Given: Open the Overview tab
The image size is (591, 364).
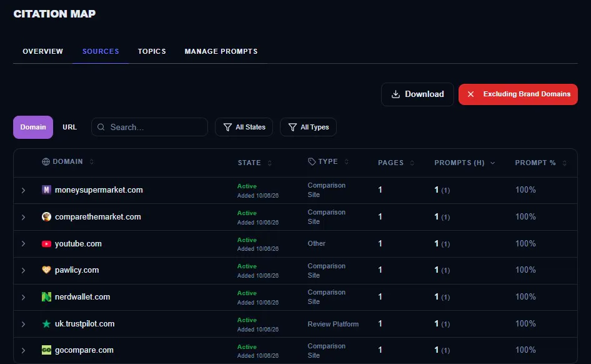Looking at the screenshot, I should click(42, 51).
